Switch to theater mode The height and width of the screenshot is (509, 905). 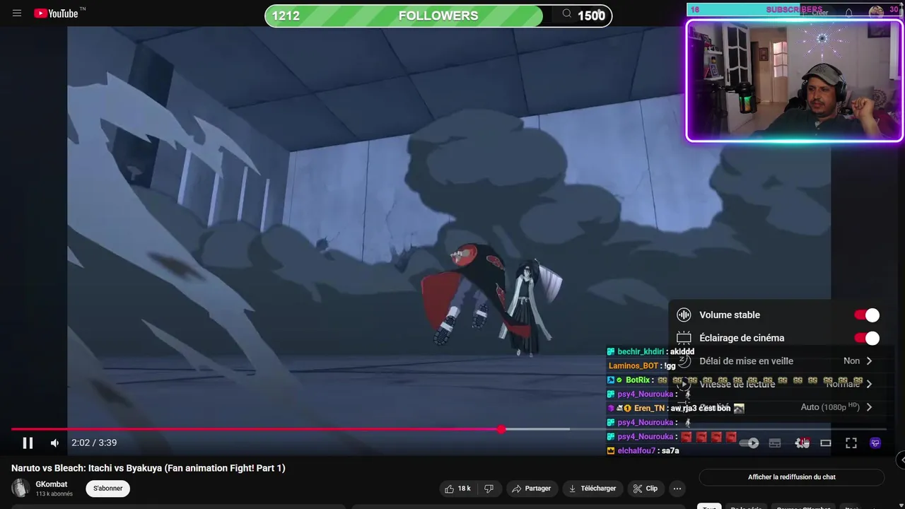point(825,443)
